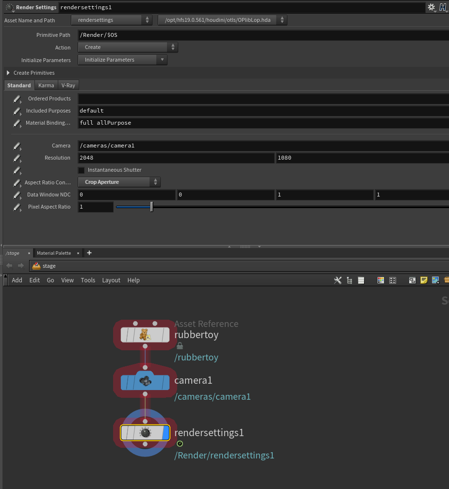Open the Crop Aperture dropdown
The image size is (449, 489).
click(119, 182)
